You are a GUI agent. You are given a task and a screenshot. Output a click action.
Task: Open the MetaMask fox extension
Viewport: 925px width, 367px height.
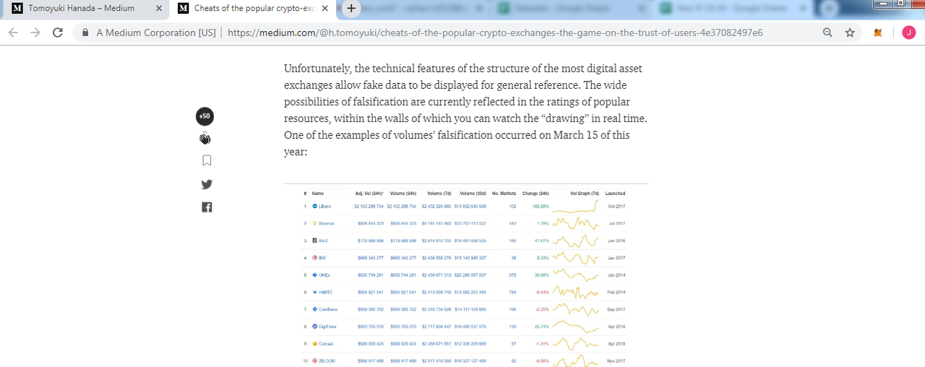pos(879,33)
